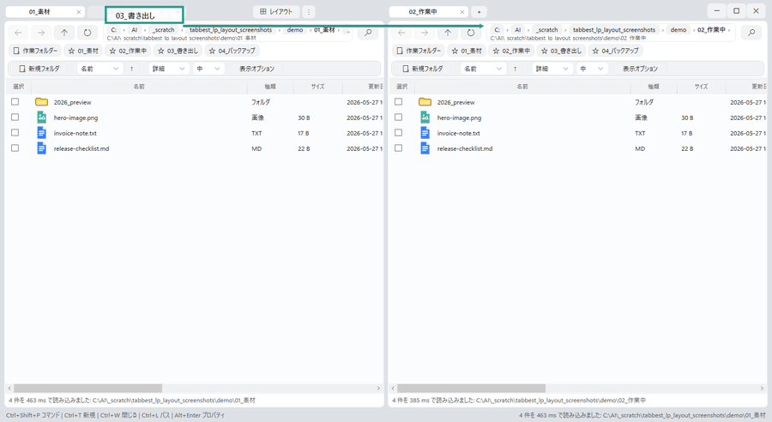Open the starred 04_バックアップ bookmark in right pane
The height and width of the screenshot is (422, 772).
pyautogui.click(x=615, y=51)
